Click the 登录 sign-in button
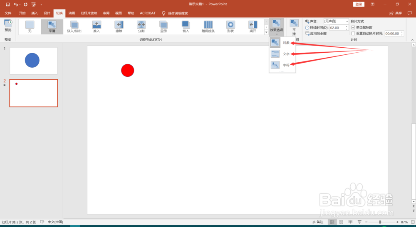This screenshot has width=416, height=227. click(359, 4)
